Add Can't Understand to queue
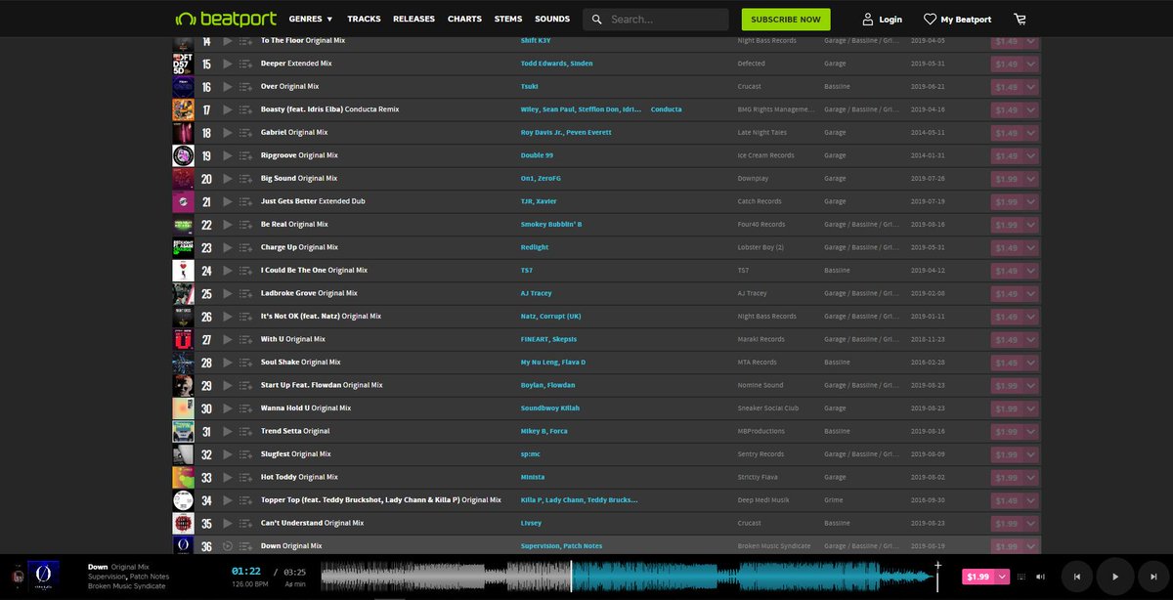The height and width of the screenshot is (600, 1173). coord(245,523)
